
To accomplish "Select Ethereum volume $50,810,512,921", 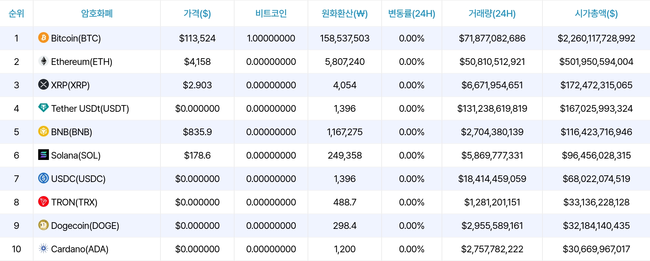I will point(492,62).
